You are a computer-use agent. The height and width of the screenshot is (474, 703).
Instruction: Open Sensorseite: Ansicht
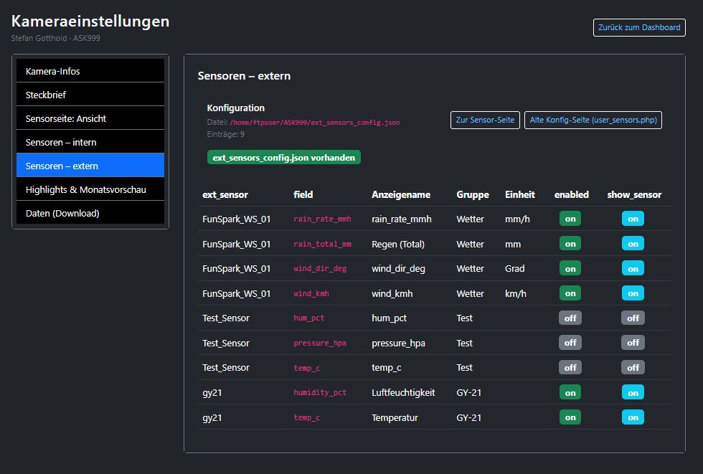pos(90,118)
